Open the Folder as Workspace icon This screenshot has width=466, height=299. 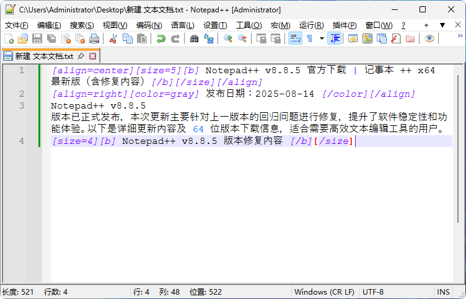tap(410, 38)
